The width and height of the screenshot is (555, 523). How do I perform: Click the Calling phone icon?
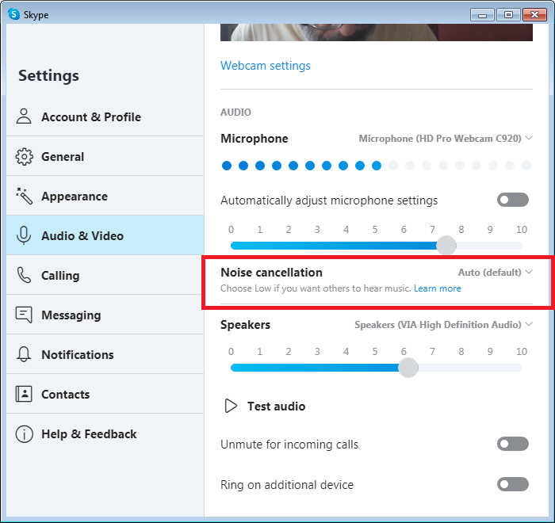click(24, 275)
